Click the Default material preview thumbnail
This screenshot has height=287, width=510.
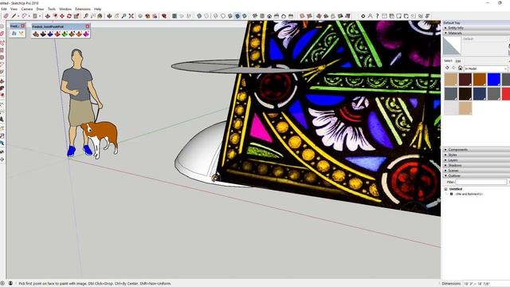click(x=452, y=45)
